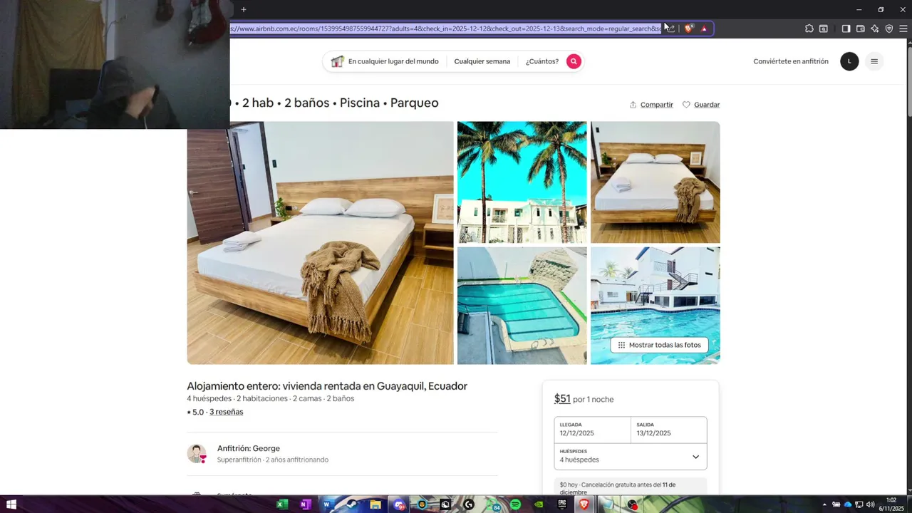Click 'Cualquier semana' search segment
912x513 pixels.
482,61
